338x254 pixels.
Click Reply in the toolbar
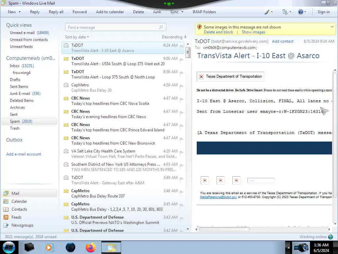coord(35,12)
